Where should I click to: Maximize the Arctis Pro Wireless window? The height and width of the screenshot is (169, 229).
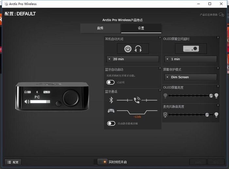(210, 4)
